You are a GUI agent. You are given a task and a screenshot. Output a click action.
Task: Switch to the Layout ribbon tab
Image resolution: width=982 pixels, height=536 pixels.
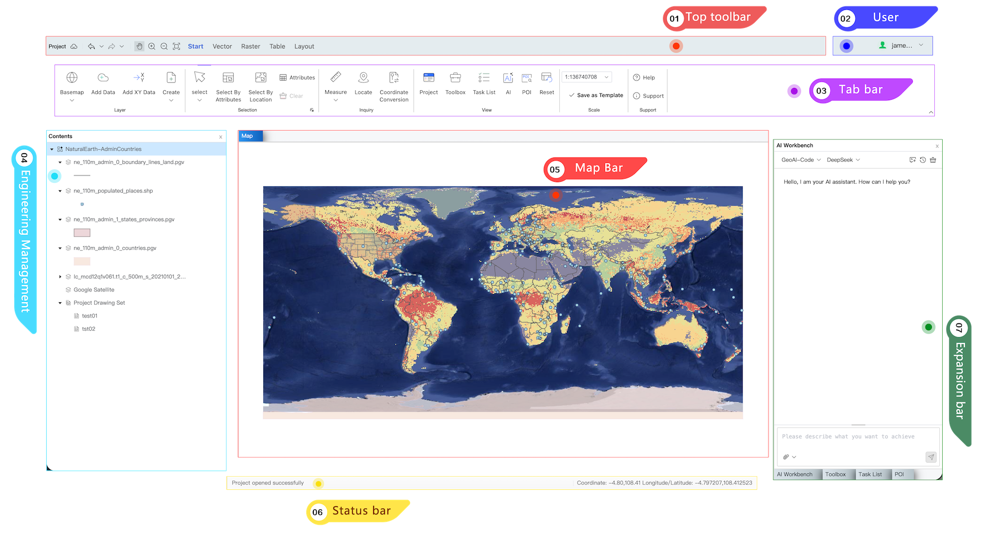tap(304, 47)
